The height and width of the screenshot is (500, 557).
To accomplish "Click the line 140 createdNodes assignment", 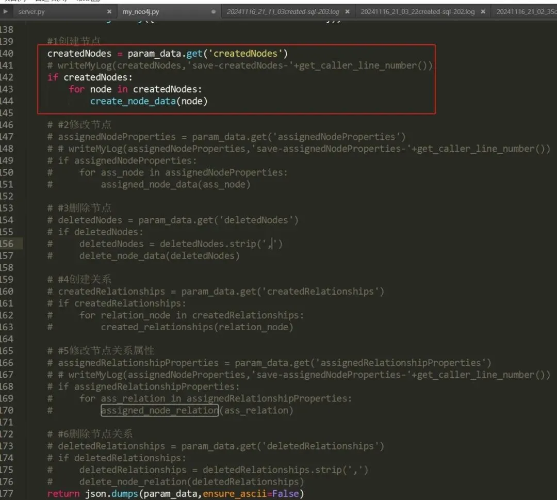I will click(x=168, y=54).
